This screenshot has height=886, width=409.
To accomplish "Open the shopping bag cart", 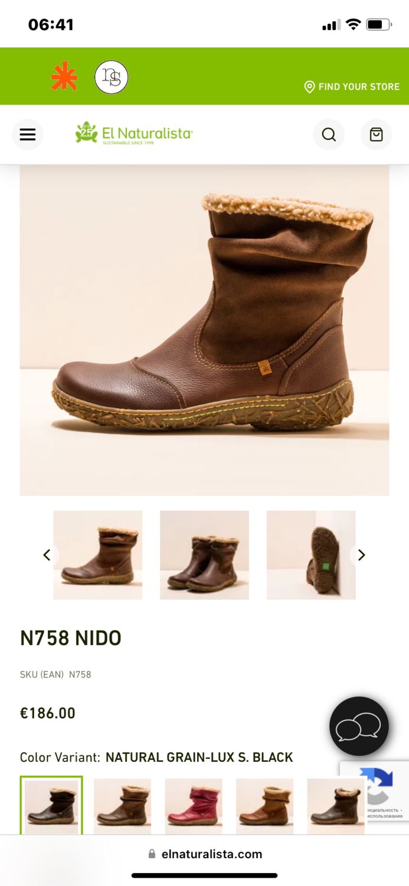I will 377,135.
